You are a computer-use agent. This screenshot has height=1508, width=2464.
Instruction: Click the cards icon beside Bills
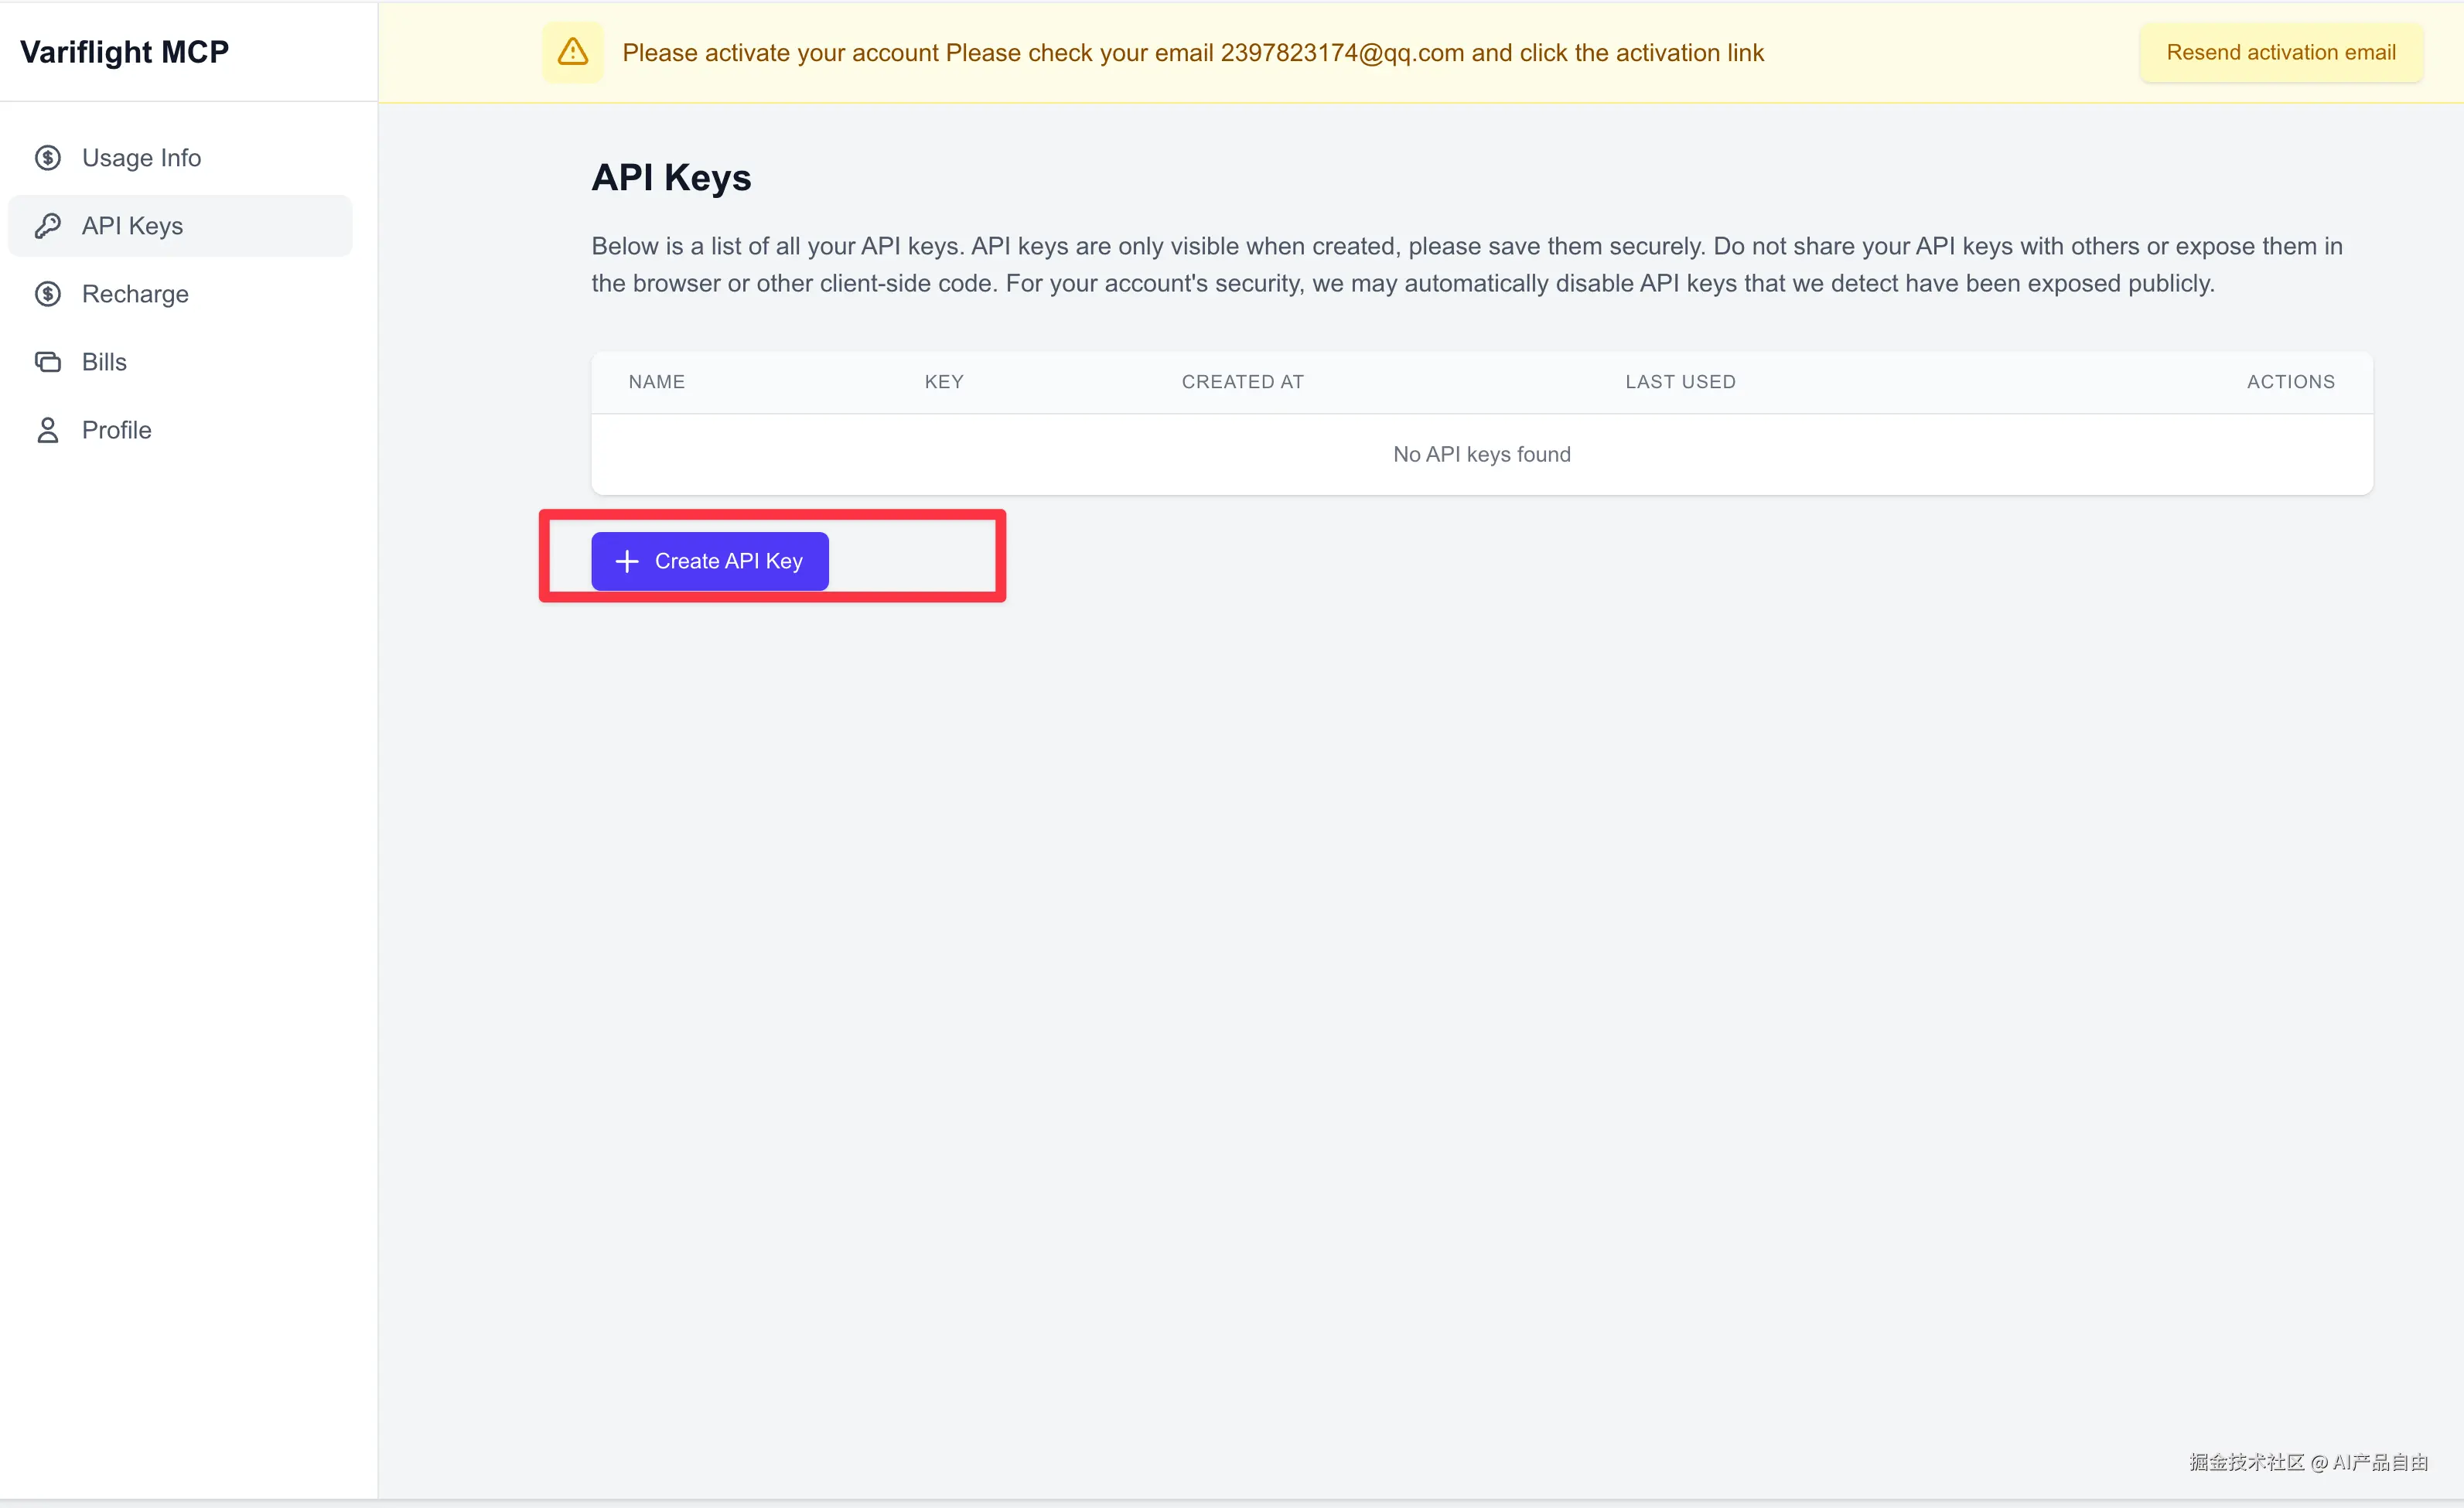(x=48, y=362)
